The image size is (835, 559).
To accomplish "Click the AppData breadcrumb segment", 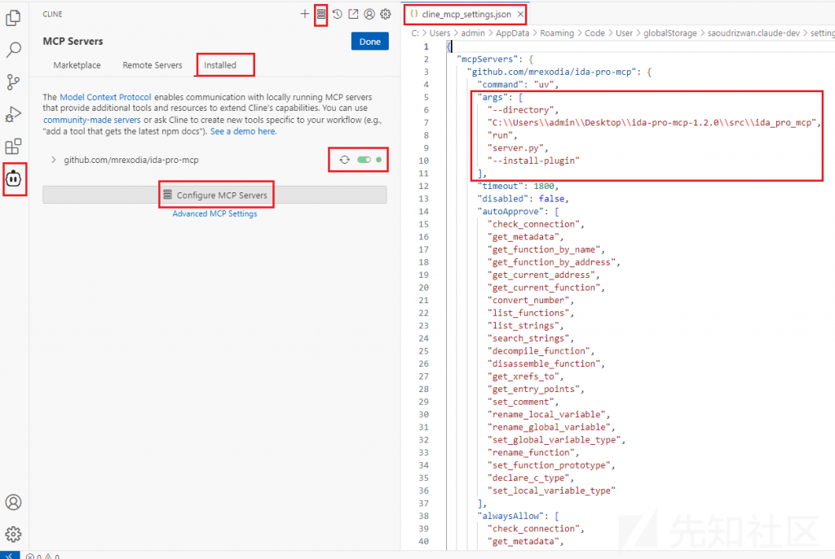I will [x=512, y=33].
